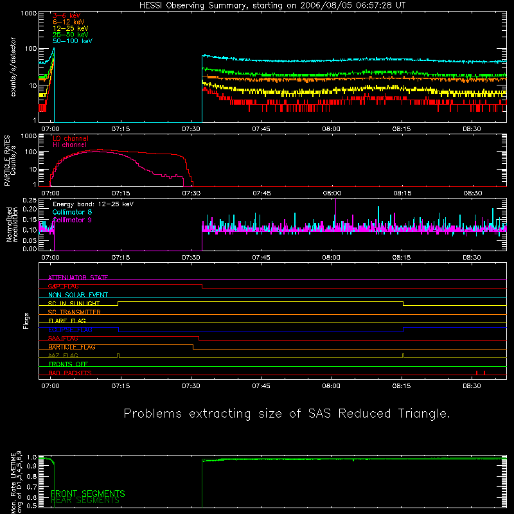Select the blue ECLIPSE_FLAG label
The height and width of the screenshot is (514, 514).
pos(71,330)
